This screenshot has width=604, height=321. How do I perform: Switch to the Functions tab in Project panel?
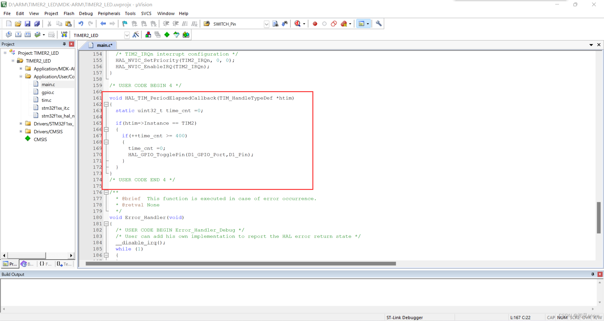tap(46, 264)
